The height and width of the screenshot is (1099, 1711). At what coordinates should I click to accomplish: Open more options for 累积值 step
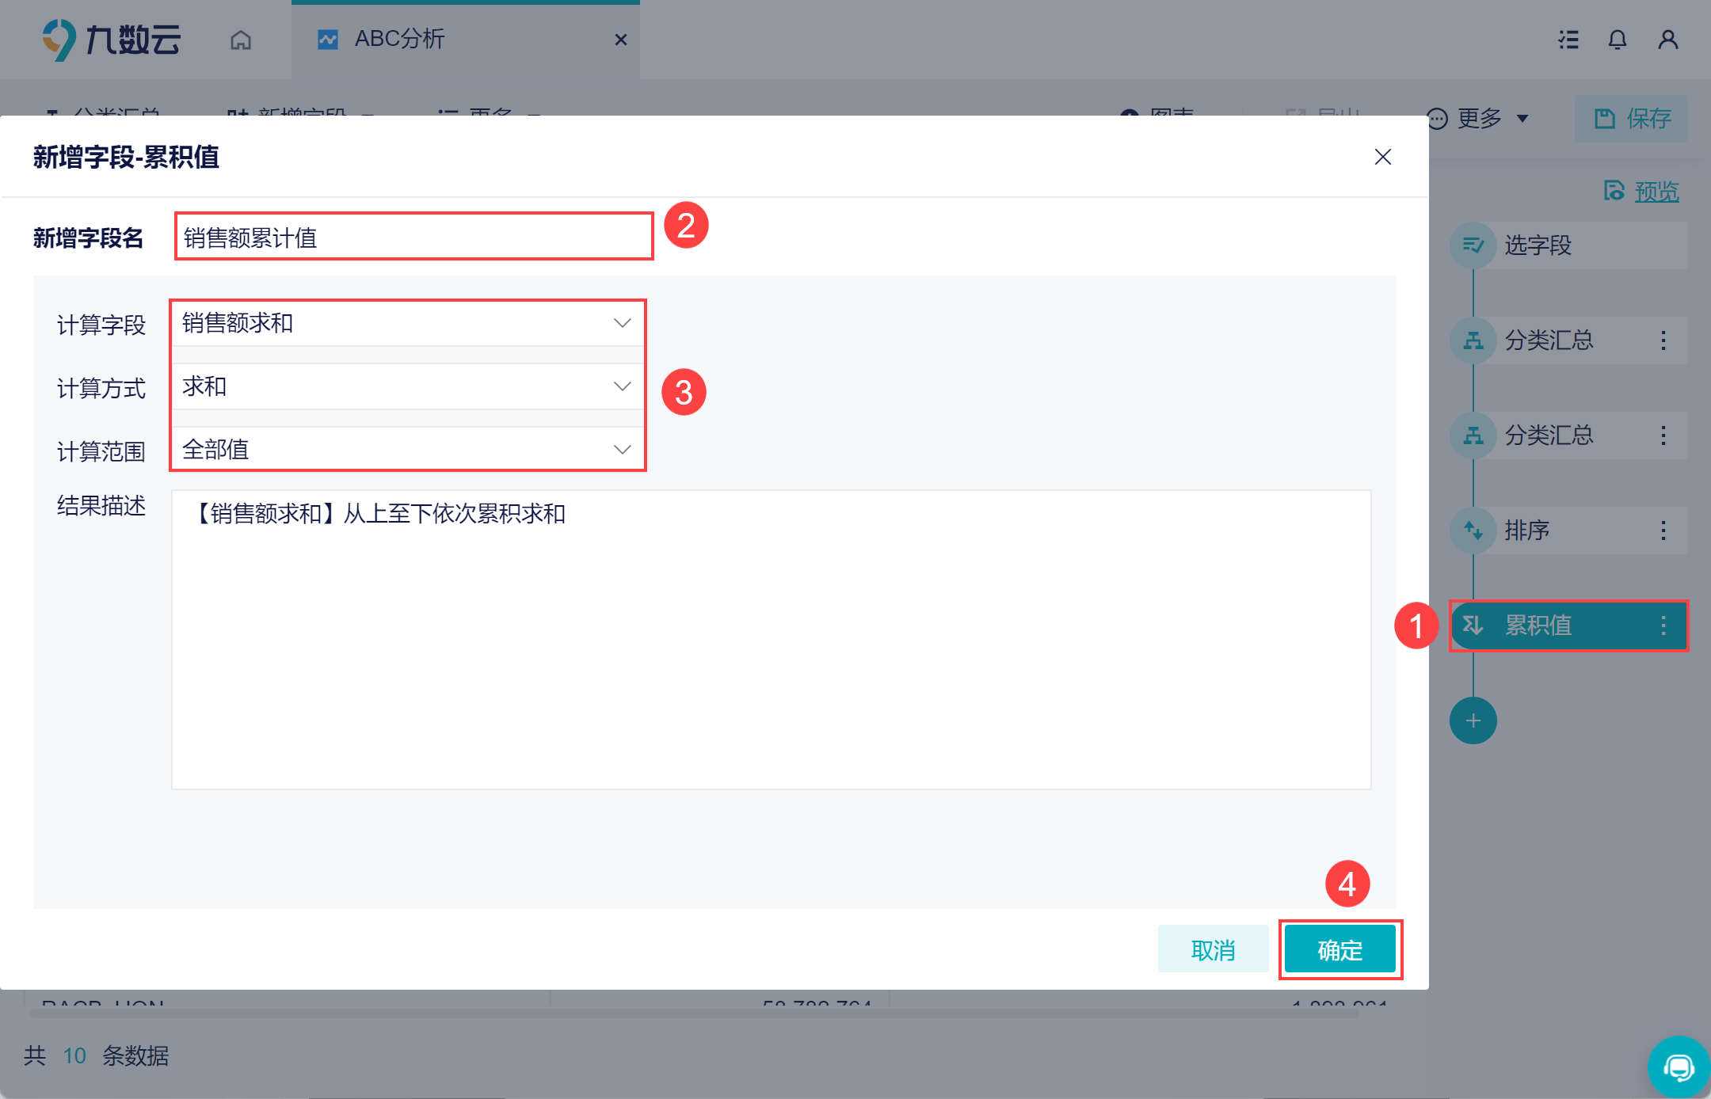(x=1663, y=626)
